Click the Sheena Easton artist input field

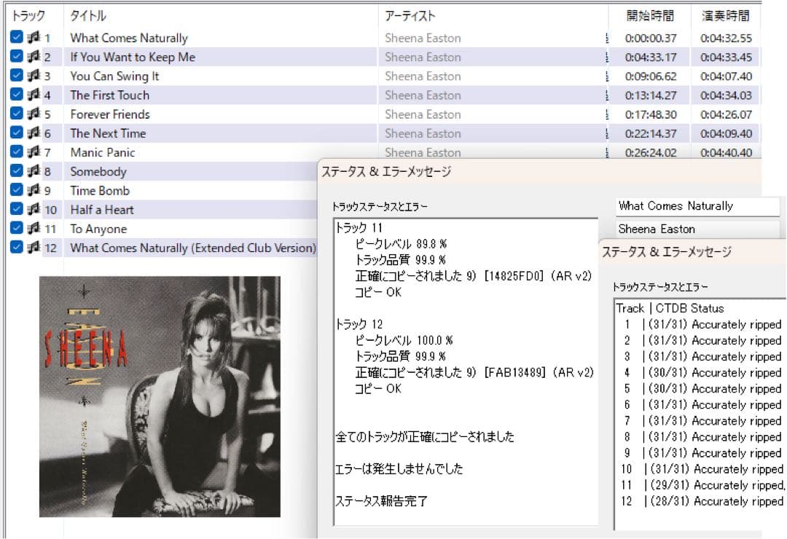697,229
